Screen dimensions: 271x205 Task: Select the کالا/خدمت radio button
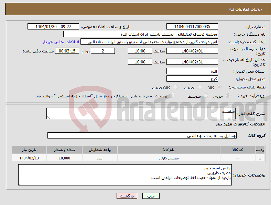175,87
